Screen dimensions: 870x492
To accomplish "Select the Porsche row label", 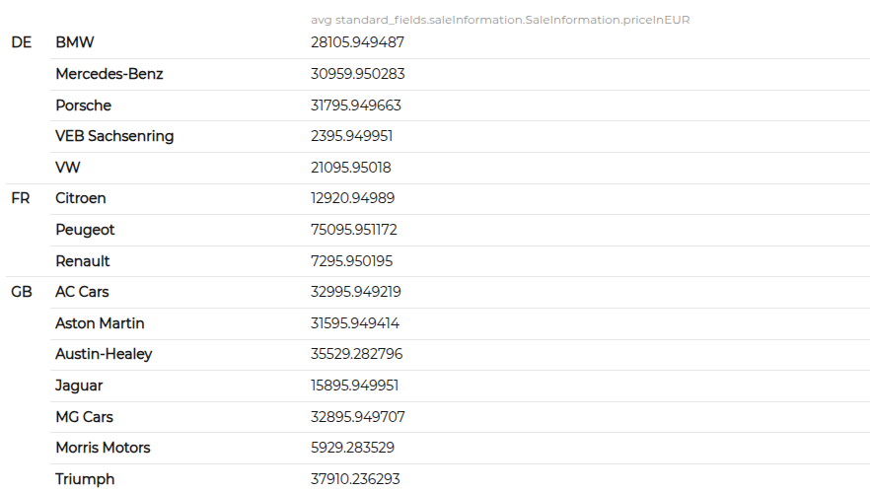I will (83, 105).
